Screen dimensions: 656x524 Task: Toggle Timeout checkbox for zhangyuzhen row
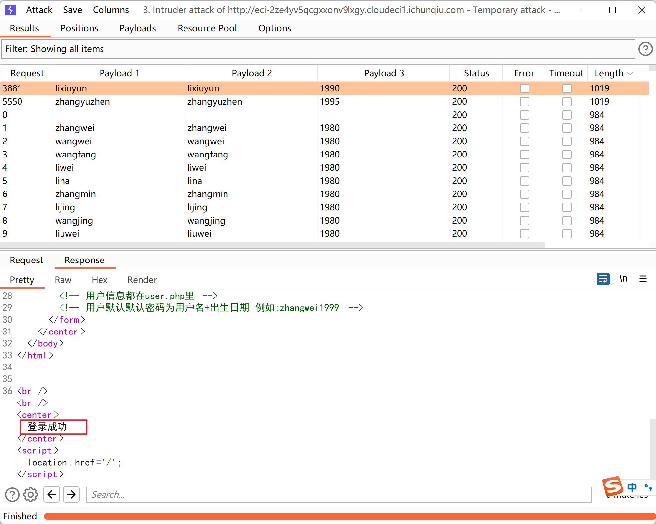coord(567,102)
